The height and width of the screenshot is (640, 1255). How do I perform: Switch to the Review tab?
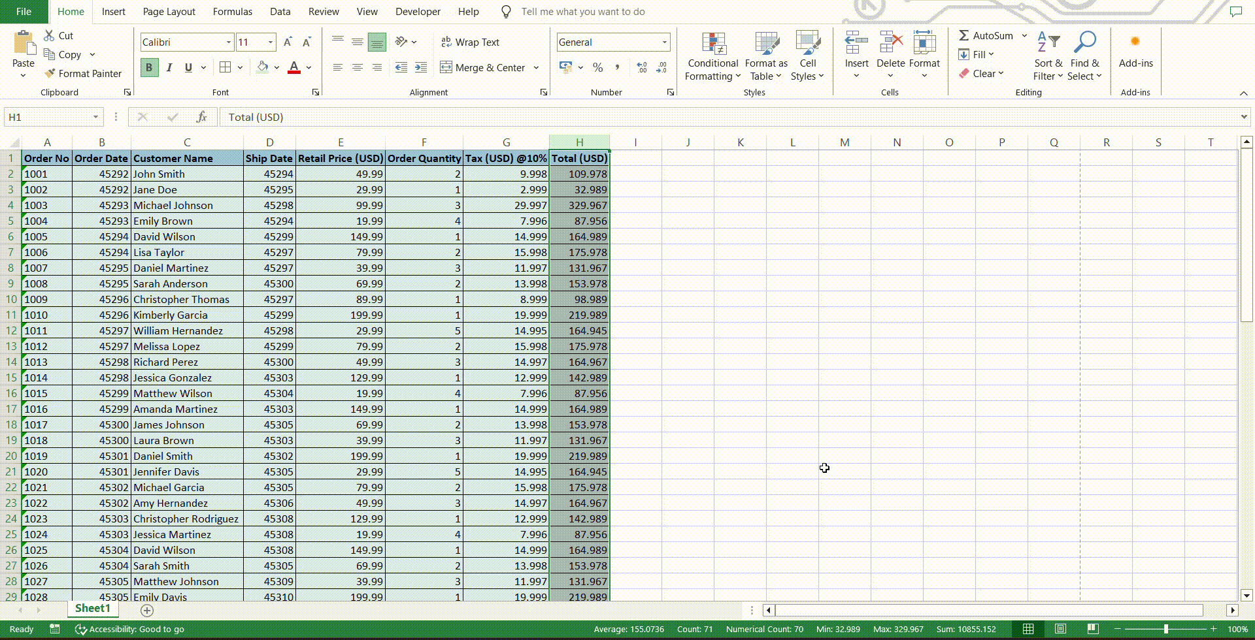pos(324,12)
